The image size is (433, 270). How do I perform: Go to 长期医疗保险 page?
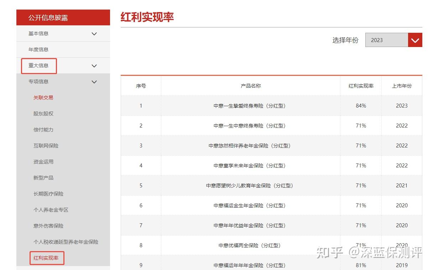[x=48, y=194]
